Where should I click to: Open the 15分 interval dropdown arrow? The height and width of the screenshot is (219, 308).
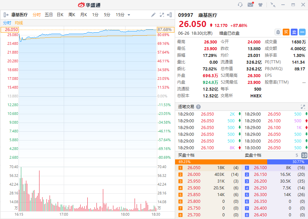coord(129,15)
